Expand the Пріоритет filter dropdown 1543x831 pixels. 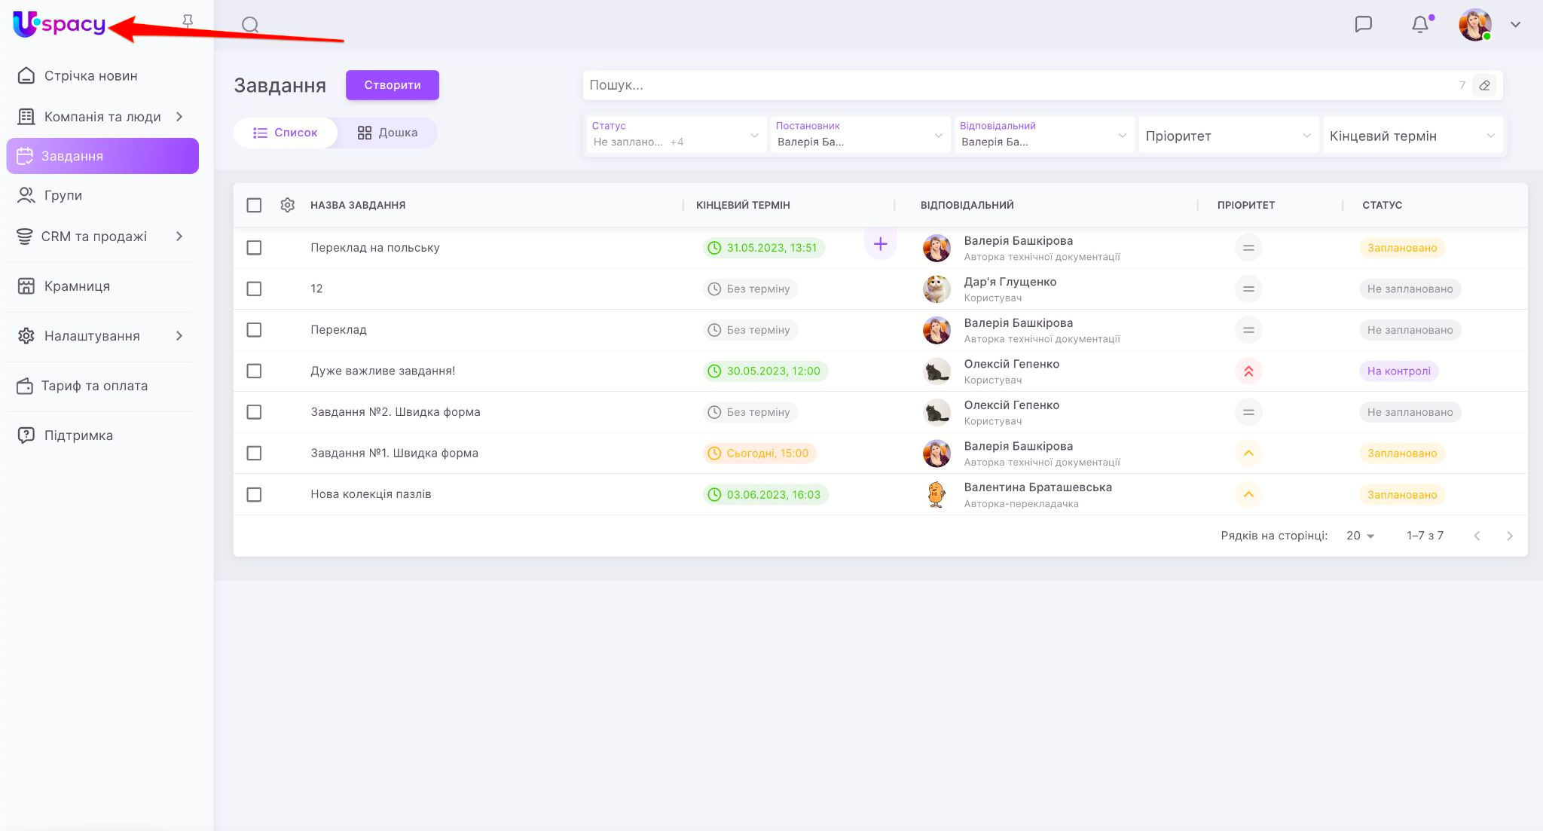[x=1228, y=136]
